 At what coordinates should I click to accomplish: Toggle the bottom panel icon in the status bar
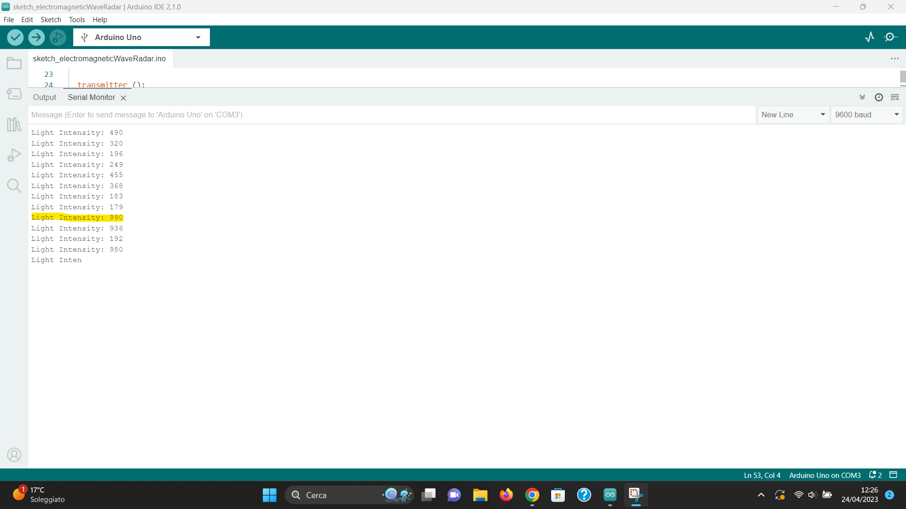pyautogui.click(x=893, y=475)
